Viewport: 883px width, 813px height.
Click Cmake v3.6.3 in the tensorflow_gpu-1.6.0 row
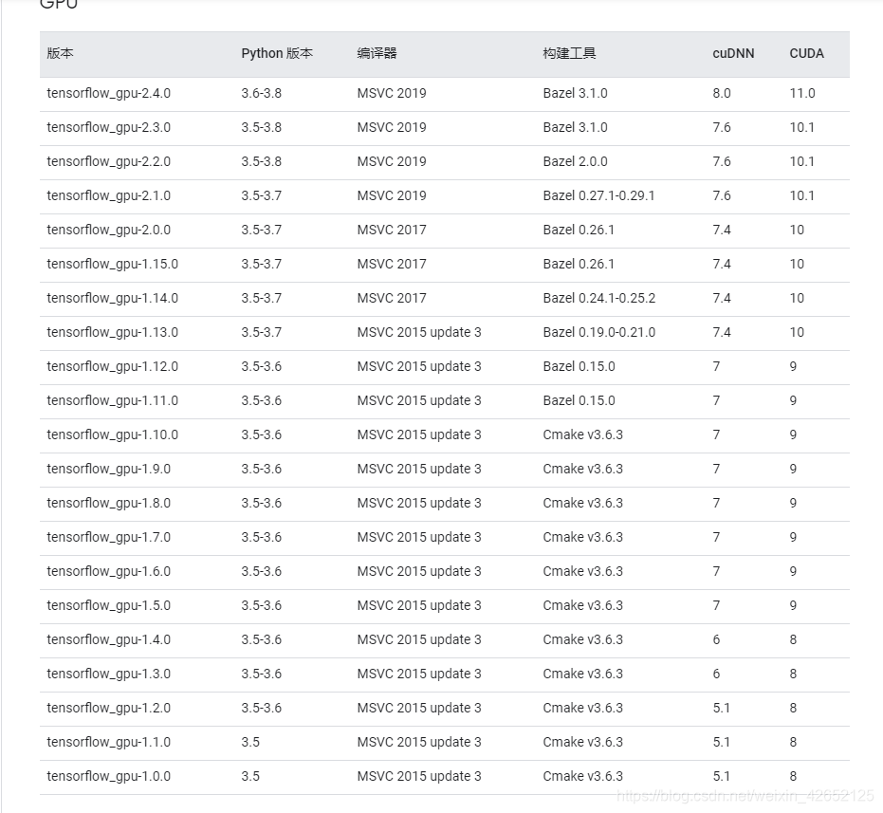coord(583,571)
